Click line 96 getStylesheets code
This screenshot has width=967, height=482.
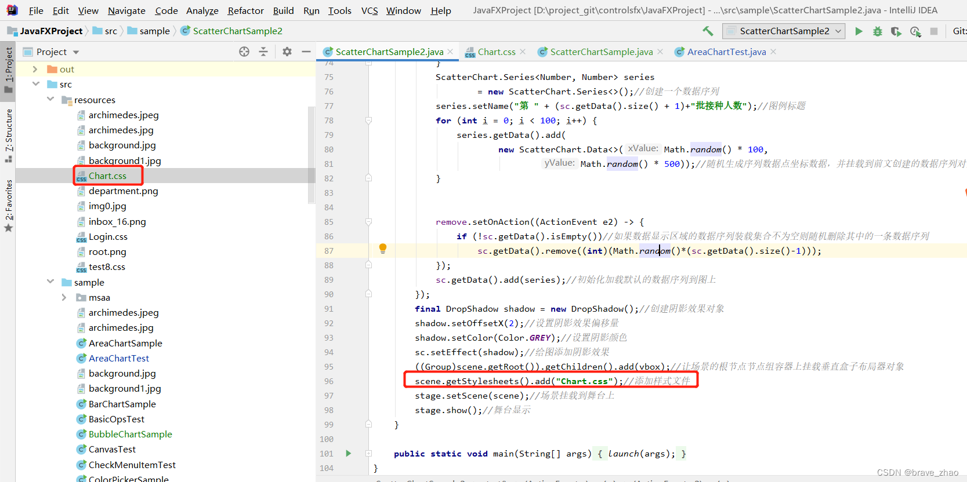point(518,381)
